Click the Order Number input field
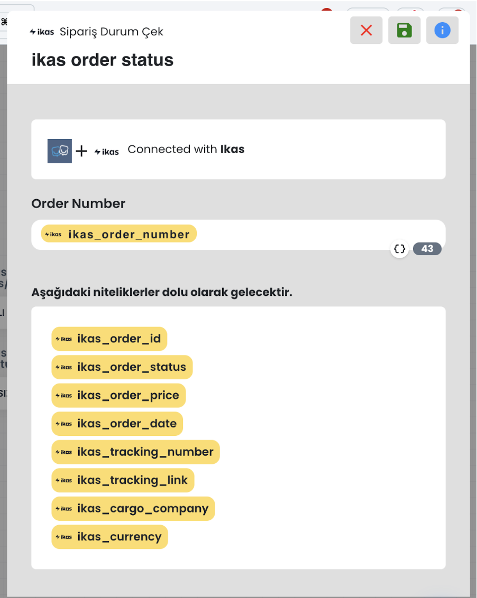The width and height of the screenshot is (477, 598). point(238,235)
